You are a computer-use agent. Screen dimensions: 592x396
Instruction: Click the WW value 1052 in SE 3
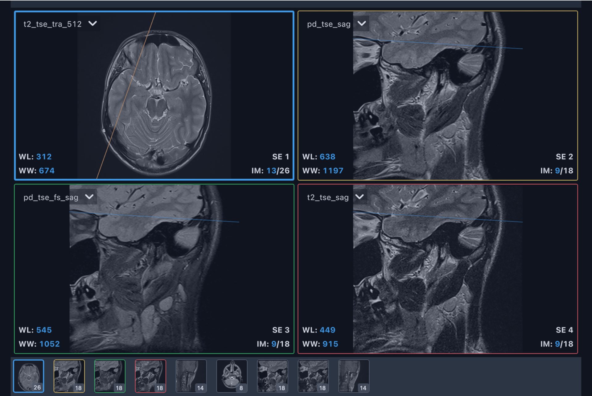(49, 344)
